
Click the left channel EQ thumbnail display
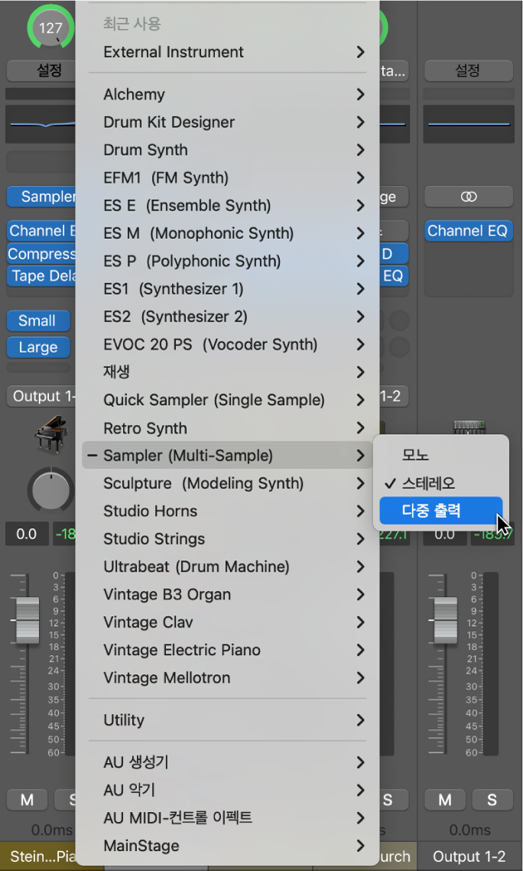(40, 124)
